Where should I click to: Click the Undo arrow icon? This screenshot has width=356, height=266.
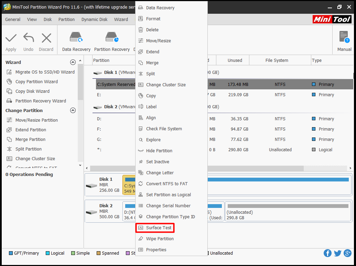pyautogui.click(x=29, y=38)
